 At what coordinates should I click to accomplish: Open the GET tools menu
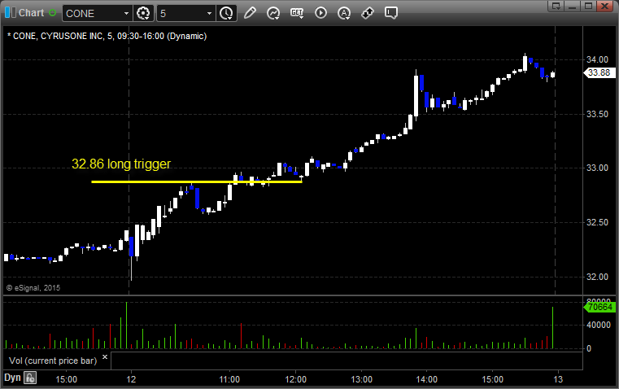(297, 13)
